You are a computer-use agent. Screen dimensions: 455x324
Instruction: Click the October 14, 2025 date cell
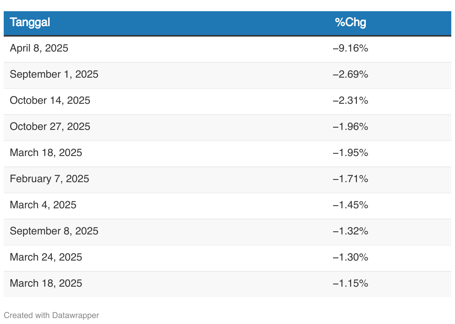click(x=50, y=100)
